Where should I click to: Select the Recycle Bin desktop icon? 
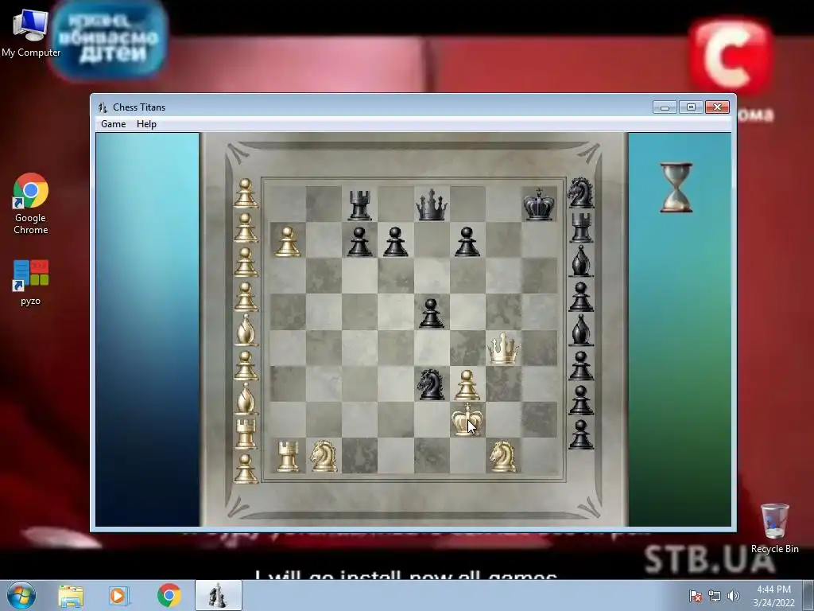click(774, 528)
